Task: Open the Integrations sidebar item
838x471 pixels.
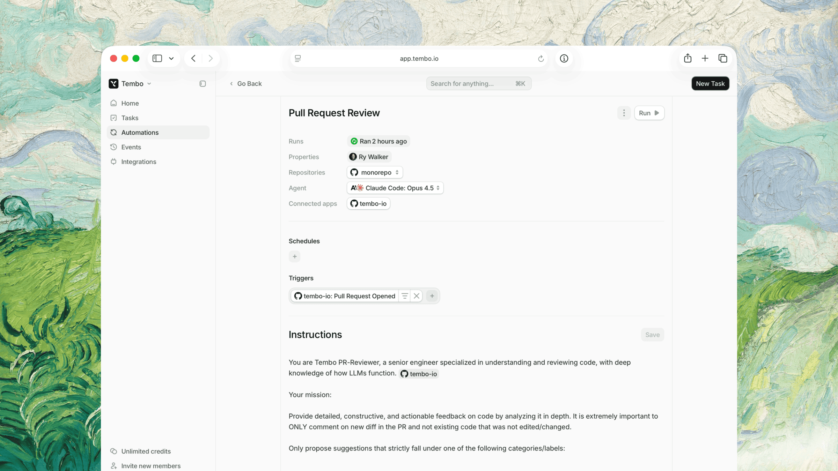Action: coord(139,162)
